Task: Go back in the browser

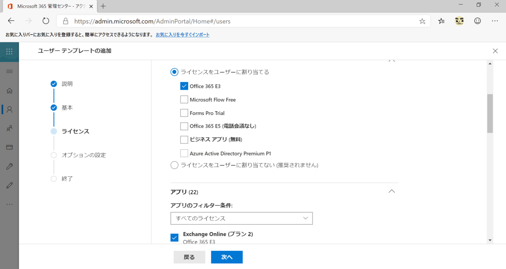Action: [x=11, y=21]
